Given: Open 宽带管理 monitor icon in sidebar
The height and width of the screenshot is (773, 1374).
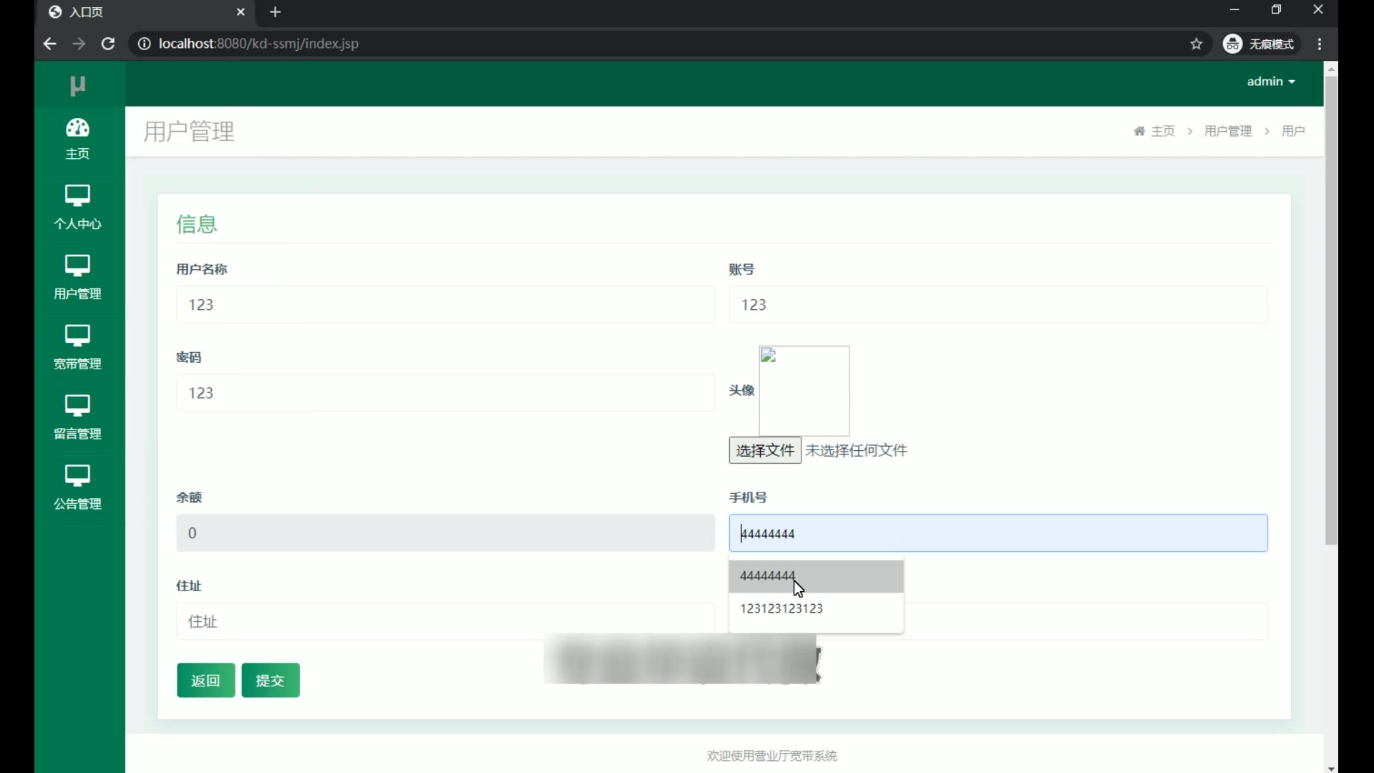Looking at the screenshot, I should (x=77, y=336).
